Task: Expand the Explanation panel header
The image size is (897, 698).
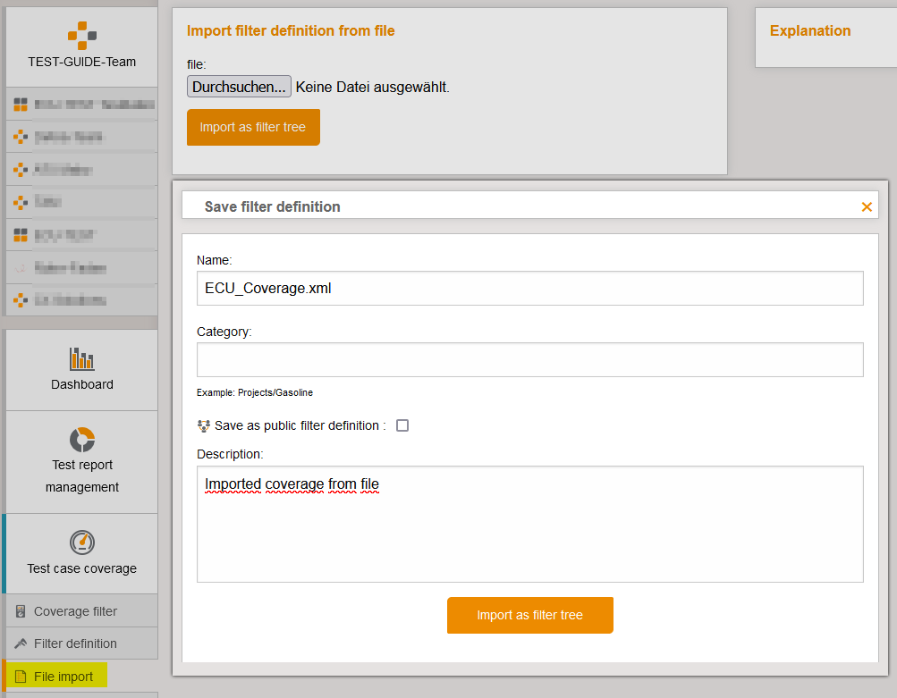Action: pyautogui.click(x=809, y=30)
